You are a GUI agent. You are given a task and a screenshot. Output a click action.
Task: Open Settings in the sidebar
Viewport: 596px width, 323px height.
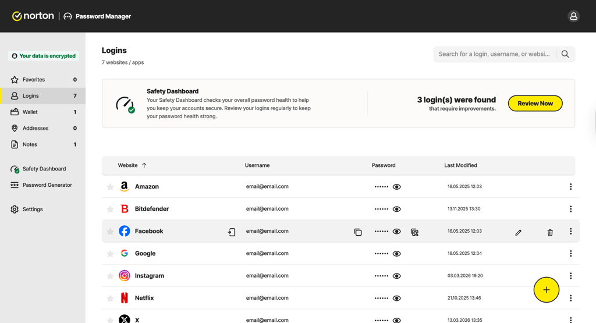pos(43,210)
